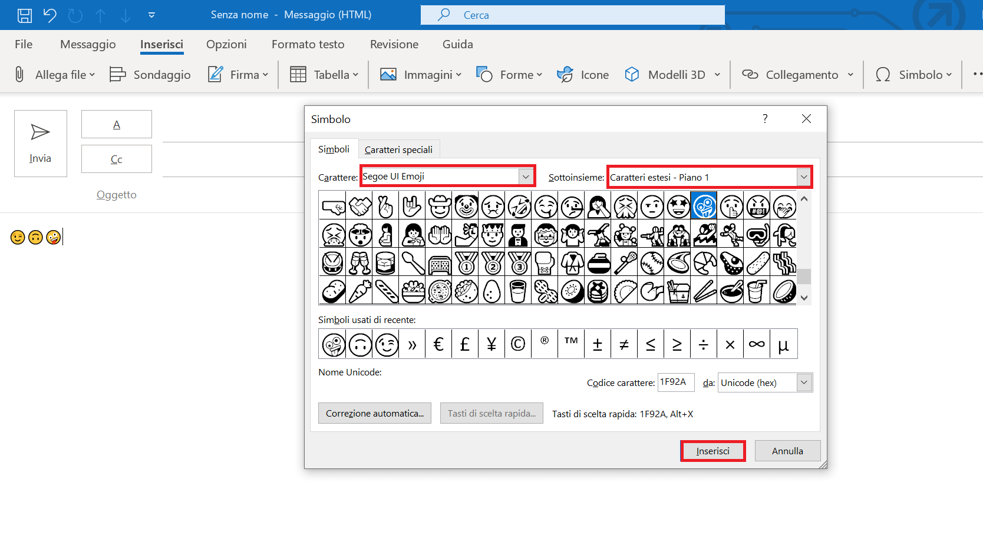983x549 pixels.
Task: Select the clown face emoji in grid
Action: (466, 207)
